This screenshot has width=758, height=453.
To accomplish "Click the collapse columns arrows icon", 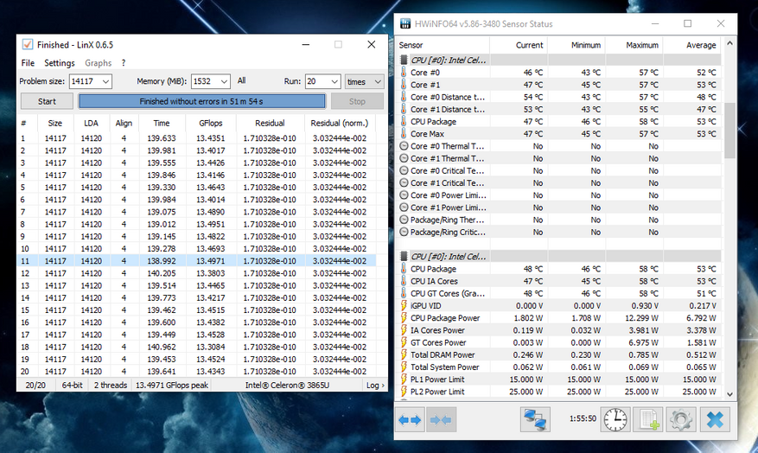I will click(440, 419).
